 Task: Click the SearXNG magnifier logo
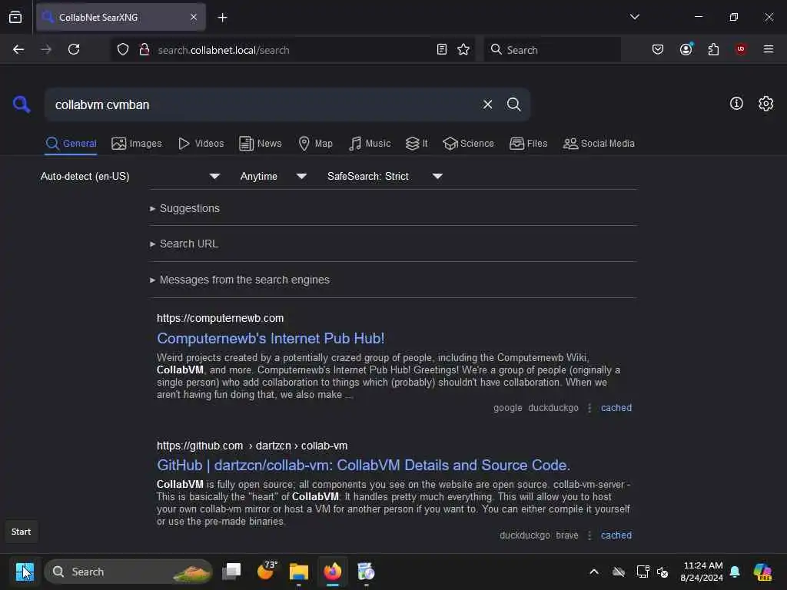(x=22, y=104)
